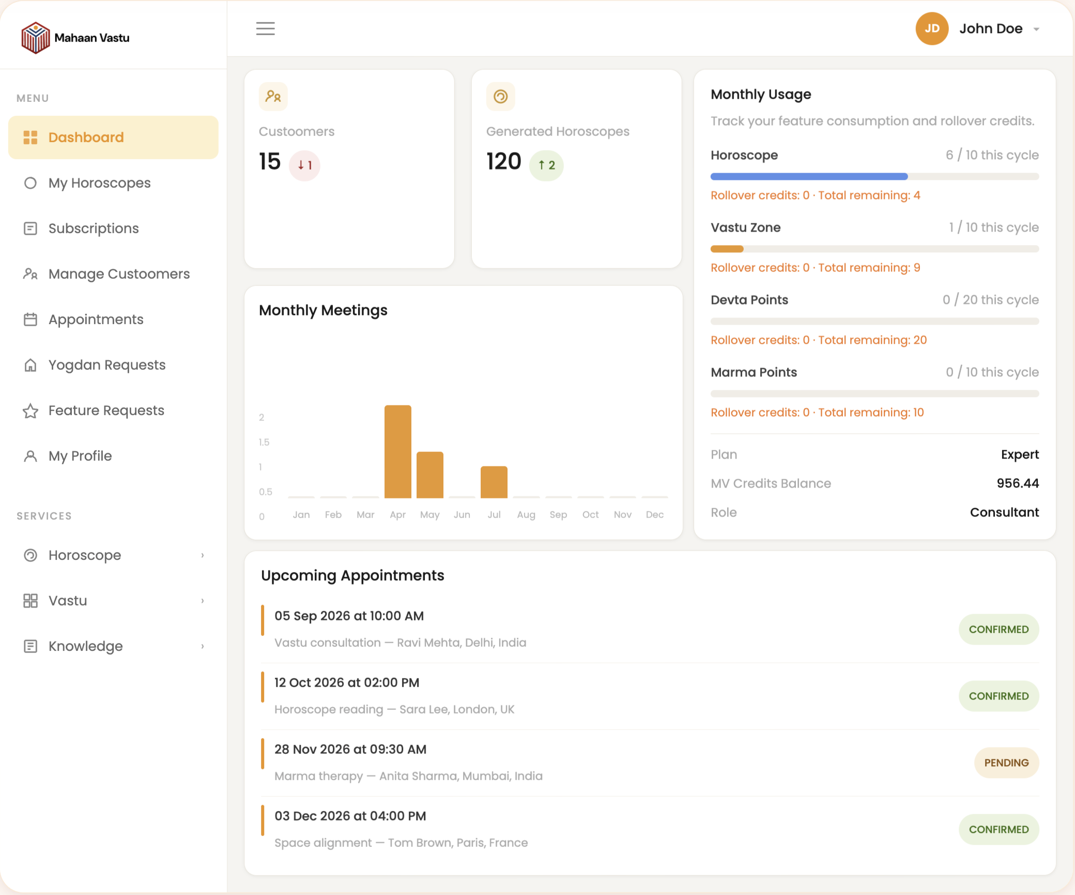
Task: Click '6 / 10 this cycle' Horoscope usage text
Action: 992,155
